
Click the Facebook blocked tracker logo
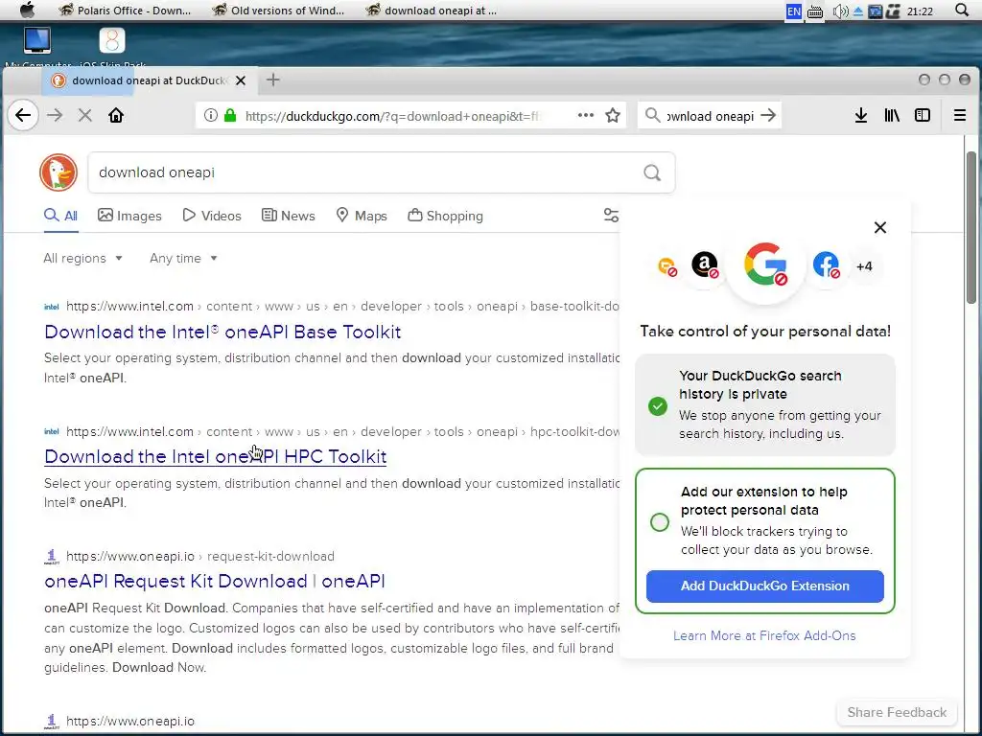click(826, 264)
